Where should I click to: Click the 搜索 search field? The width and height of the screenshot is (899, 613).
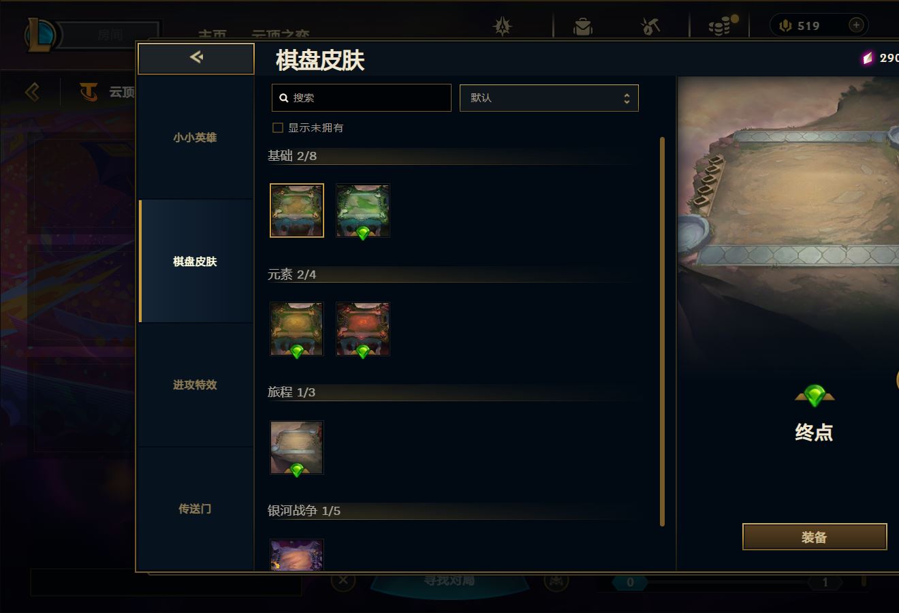362,98
